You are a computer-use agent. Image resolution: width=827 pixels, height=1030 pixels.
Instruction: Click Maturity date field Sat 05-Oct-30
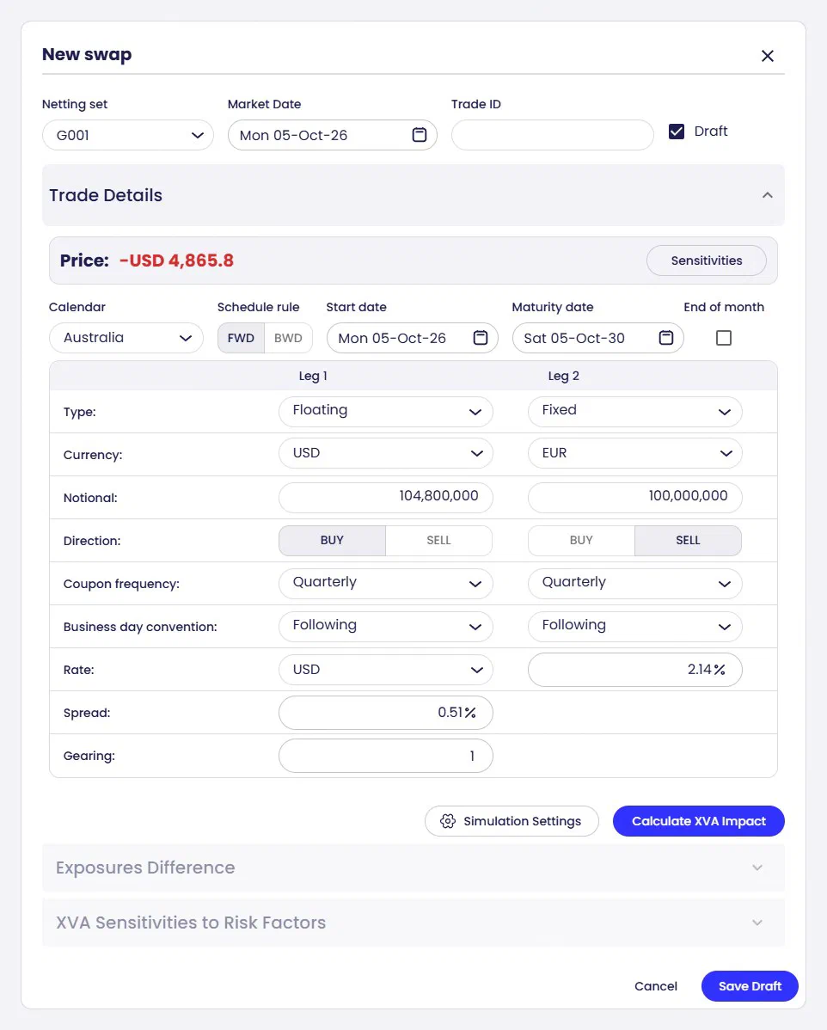[x=597, y=338]
